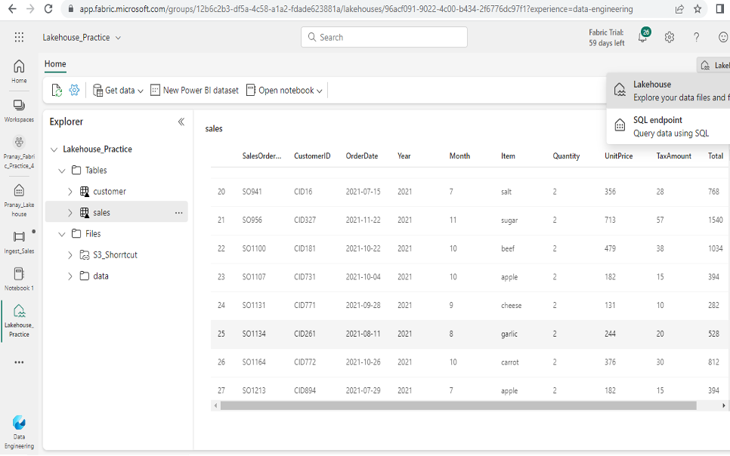Screen dimensions: 730x456
Task: Open the app launcher grid
Action: [x=19, y=37]
